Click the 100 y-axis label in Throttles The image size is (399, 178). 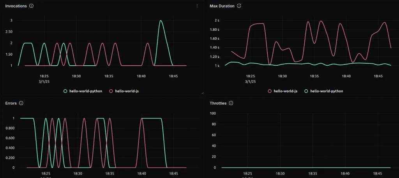[x=213, y=113]
